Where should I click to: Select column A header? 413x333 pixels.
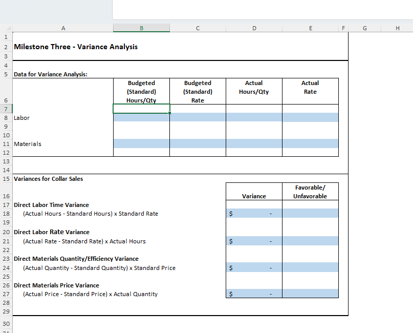point(63,28)
